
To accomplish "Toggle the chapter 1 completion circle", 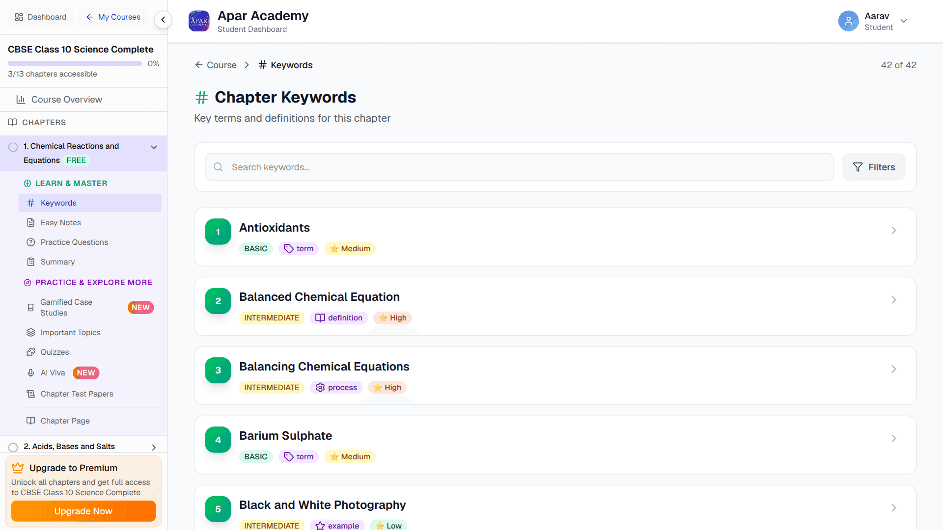I will [x=13, y=147].
